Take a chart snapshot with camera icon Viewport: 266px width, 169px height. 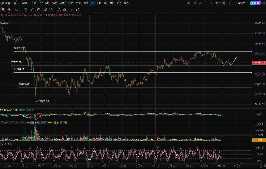tap(195, 3)
